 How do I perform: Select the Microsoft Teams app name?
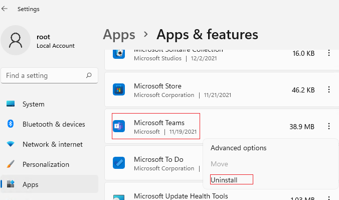[159, 123]
